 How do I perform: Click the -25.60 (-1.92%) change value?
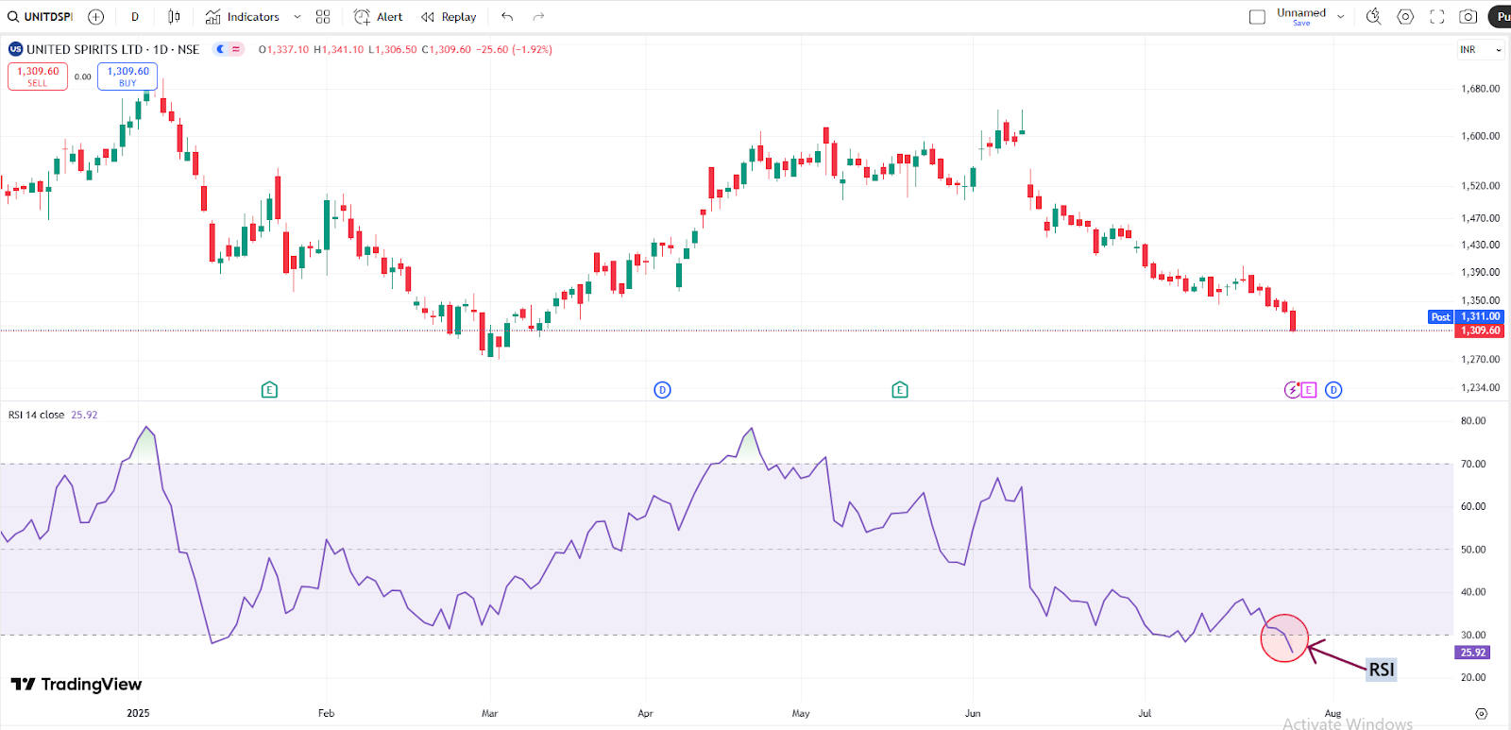pyautogui.click(x=514, y=49)
